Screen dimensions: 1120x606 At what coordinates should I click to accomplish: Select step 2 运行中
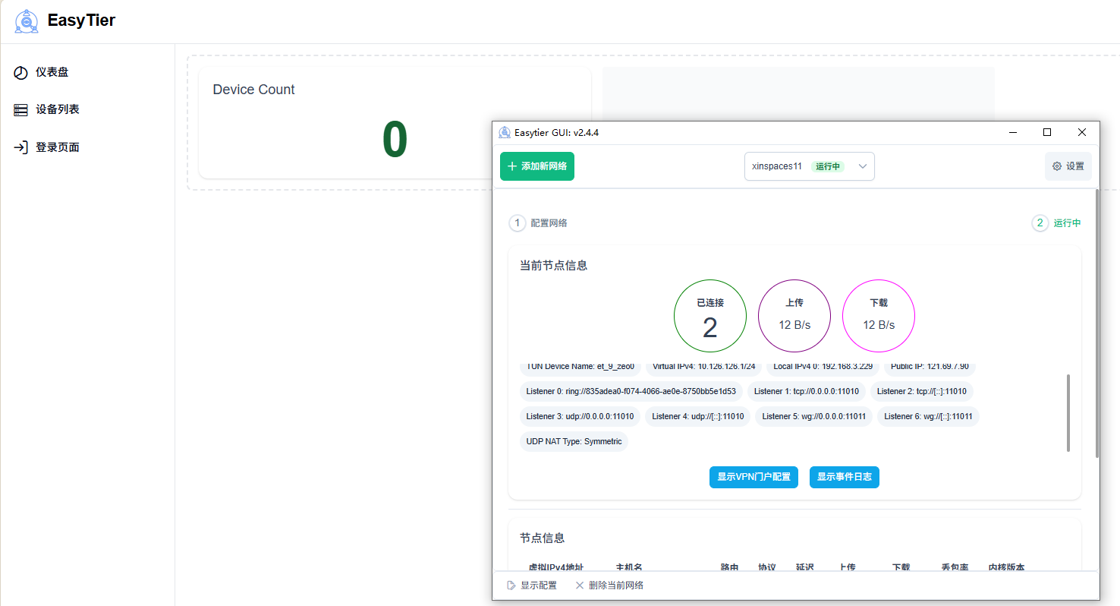coord(1057,223)
